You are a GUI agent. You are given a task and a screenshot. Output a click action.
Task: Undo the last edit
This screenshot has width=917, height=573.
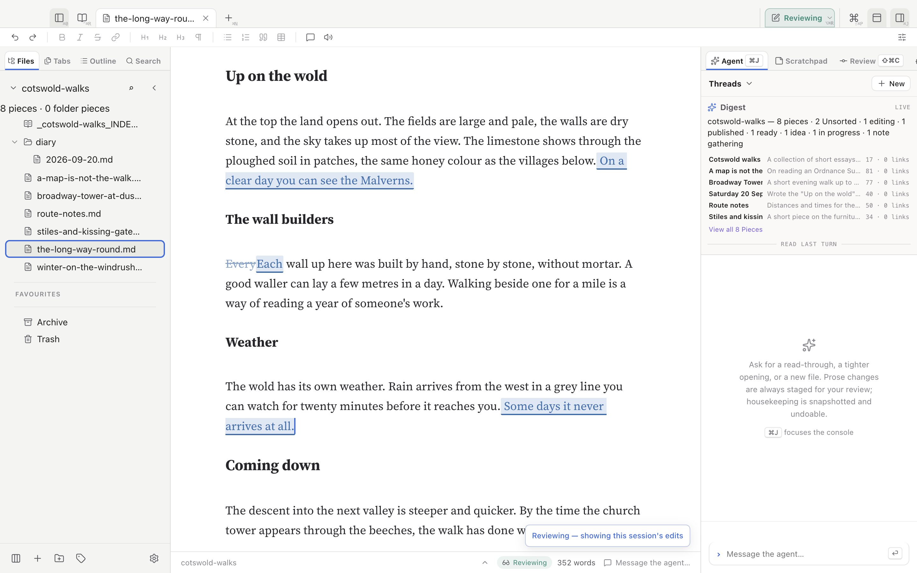[x=15, y=37]
